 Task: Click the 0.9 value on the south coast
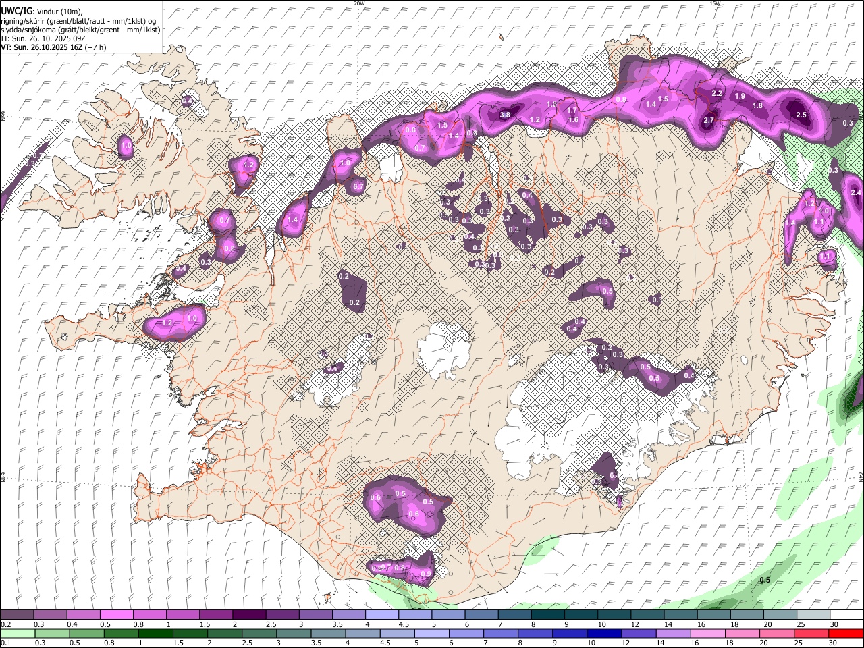coord(425,574)
